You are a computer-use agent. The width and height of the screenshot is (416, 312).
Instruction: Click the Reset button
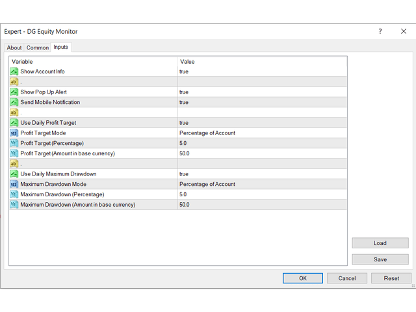391,278
